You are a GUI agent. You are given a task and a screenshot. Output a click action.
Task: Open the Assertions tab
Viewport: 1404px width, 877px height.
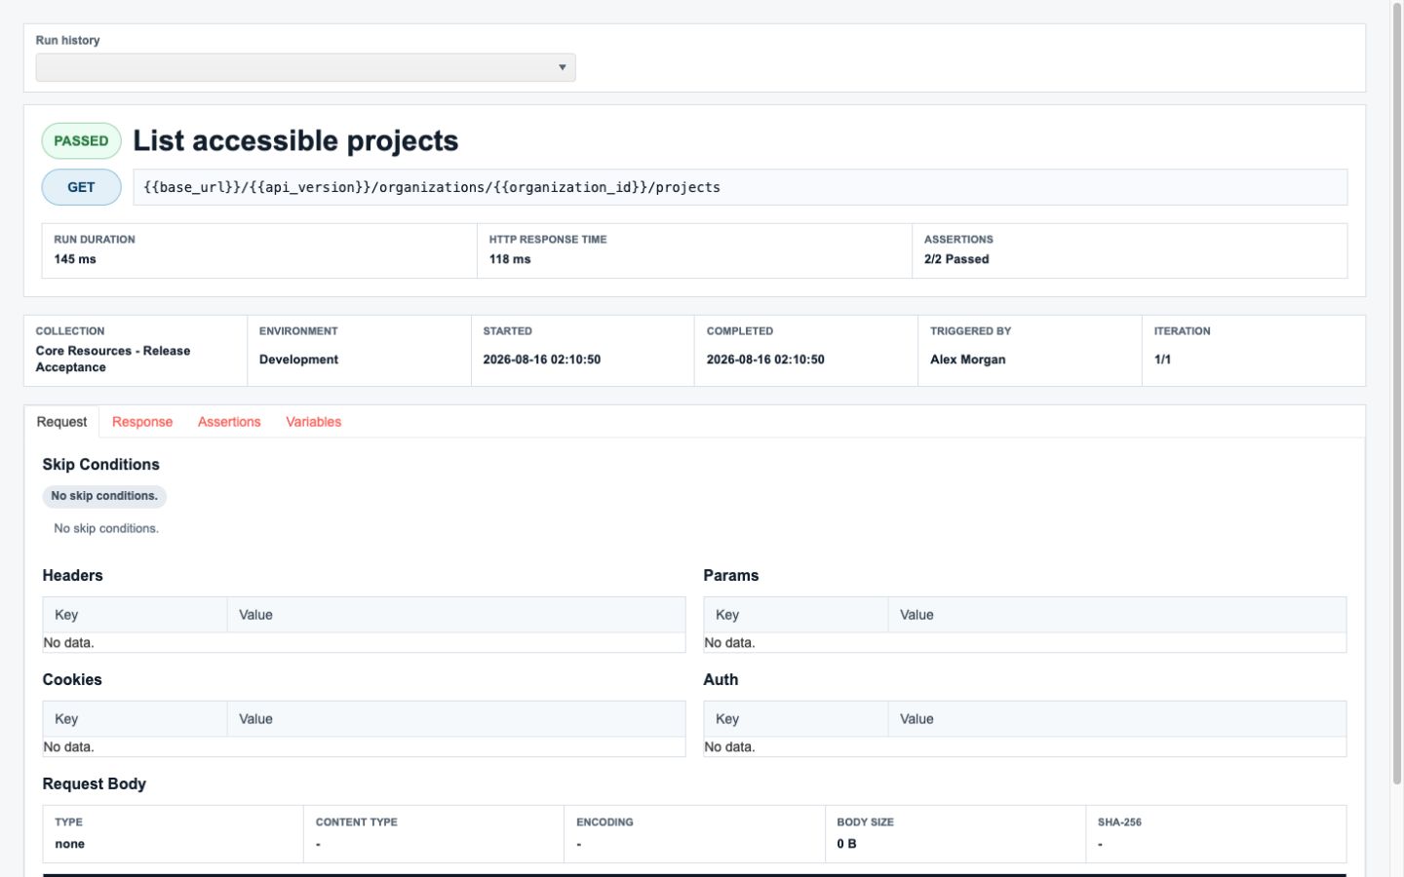(229, 422)
